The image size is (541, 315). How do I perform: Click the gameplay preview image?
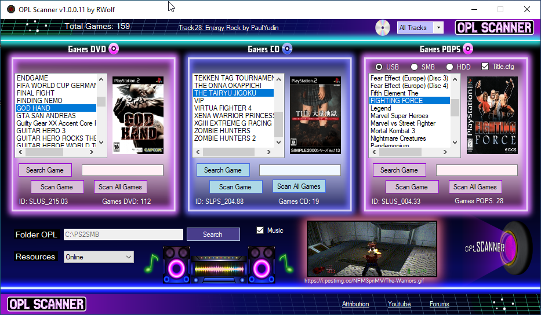tap(372, 249)
